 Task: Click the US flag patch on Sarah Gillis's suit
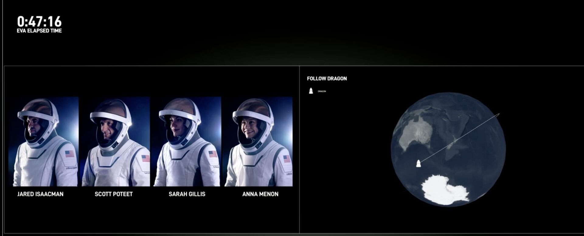(x=213, y=154)
